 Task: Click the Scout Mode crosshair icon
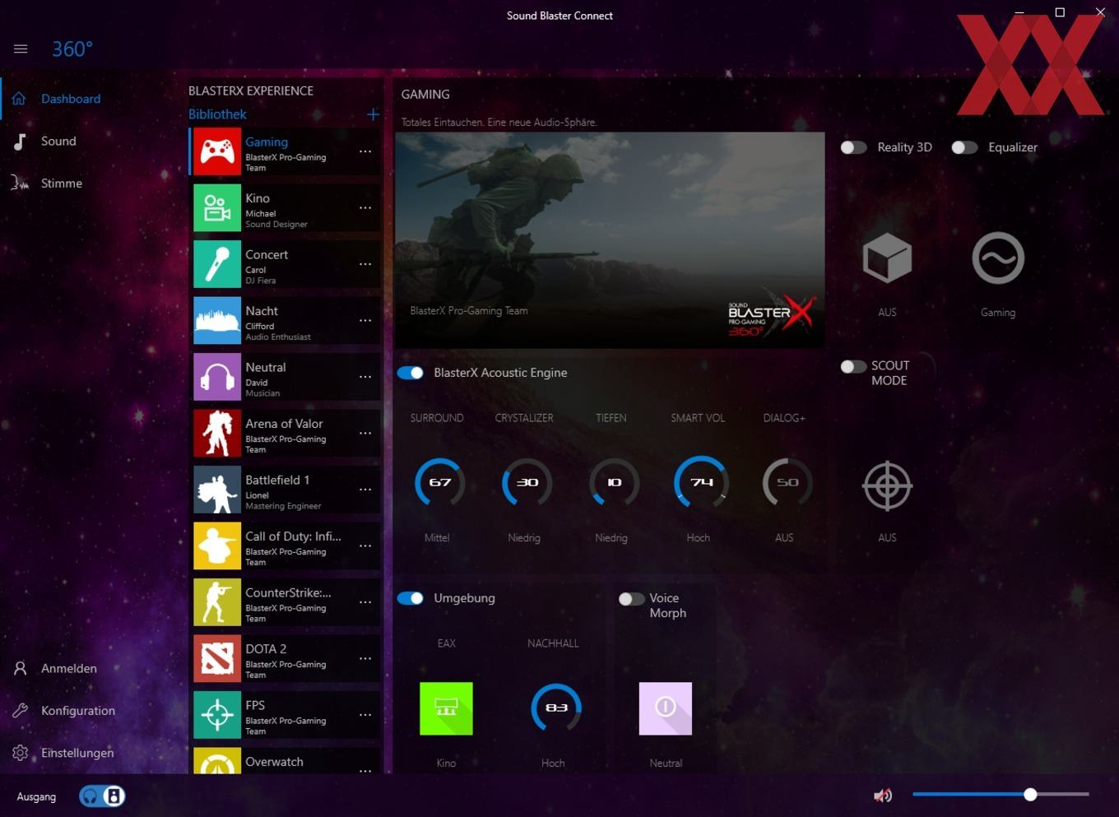pyautogui.click(x=887, y=486)
